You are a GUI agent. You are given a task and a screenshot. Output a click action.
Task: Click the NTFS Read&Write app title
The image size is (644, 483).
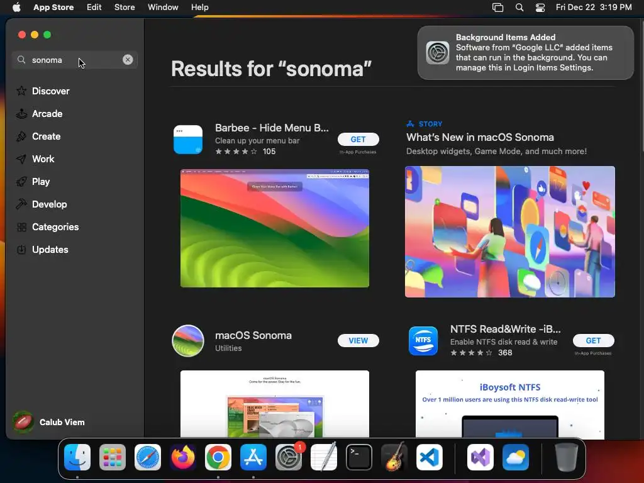pyautogui.click(x=505, y=329)
